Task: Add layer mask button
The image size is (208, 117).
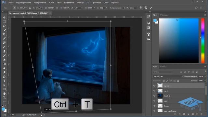Action: tap(184, 114)
